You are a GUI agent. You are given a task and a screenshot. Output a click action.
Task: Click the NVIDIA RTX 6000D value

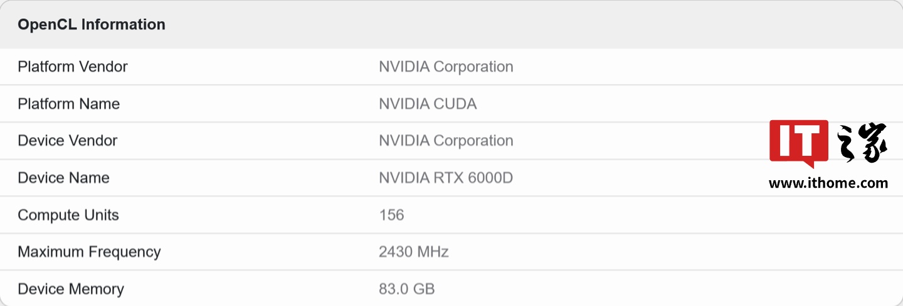446,178
